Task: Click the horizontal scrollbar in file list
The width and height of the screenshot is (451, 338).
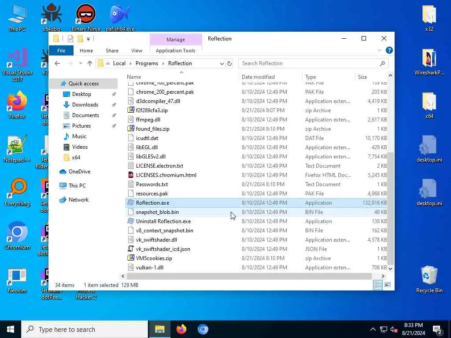Action: (x=249, y=276)
